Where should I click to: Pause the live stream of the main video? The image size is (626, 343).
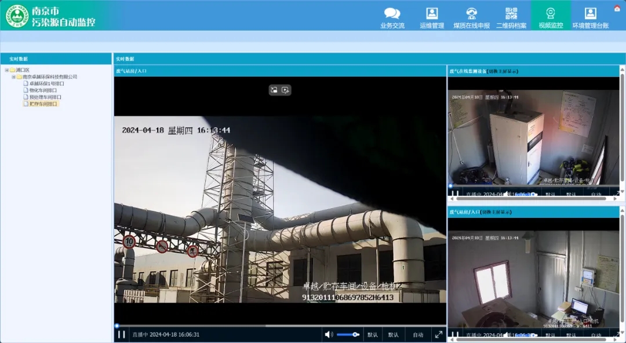coord(122,334)
